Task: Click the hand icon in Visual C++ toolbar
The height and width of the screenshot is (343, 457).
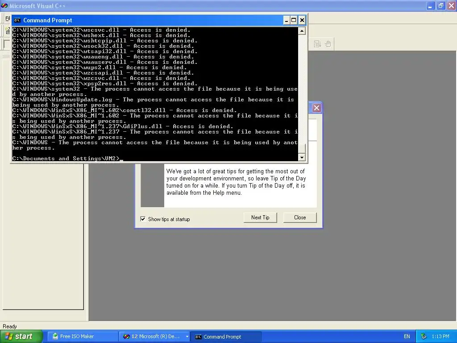Action: click(x=328, y=44)
